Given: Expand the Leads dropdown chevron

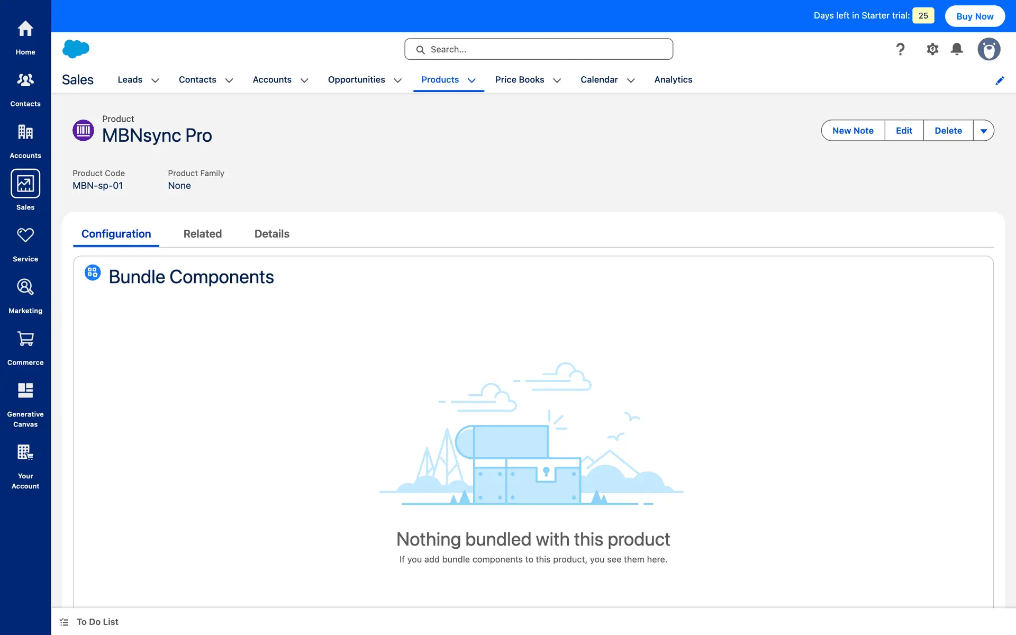Looking at the screenshot, I should click(155, 80).
